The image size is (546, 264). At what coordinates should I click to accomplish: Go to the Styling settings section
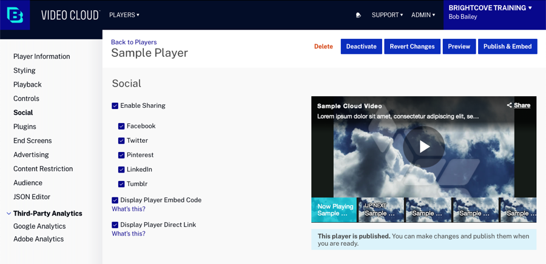[24, 70]
